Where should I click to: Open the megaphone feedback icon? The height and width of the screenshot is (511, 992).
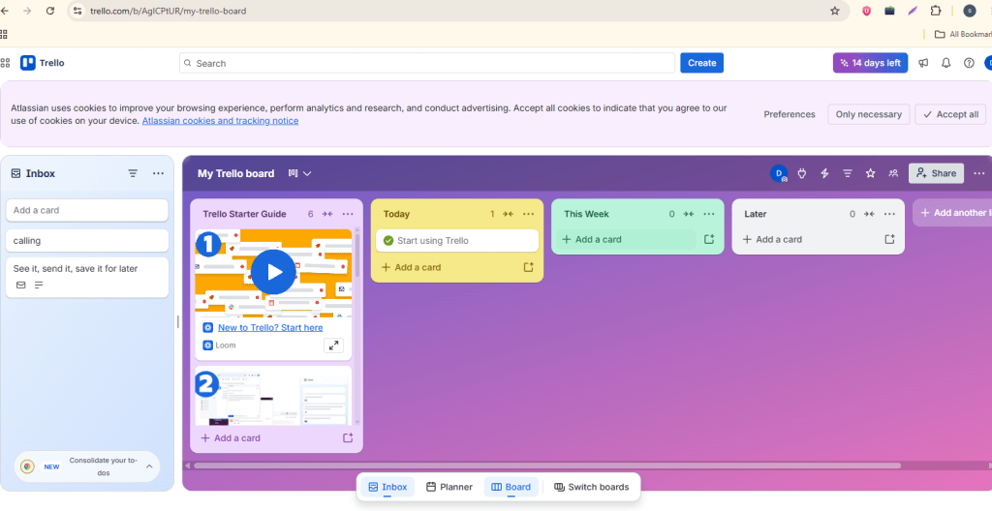(923, 63)
